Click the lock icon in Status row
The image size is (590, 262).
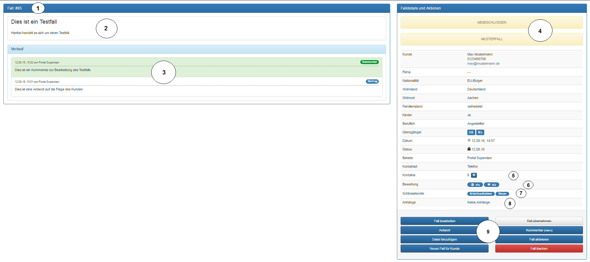(469, 149)
